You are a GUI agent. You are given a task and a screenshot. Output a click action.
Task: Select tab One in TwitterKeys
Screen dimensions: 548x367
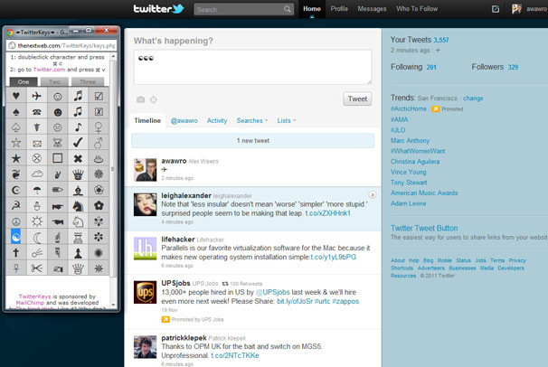click(x=24, y=81)
